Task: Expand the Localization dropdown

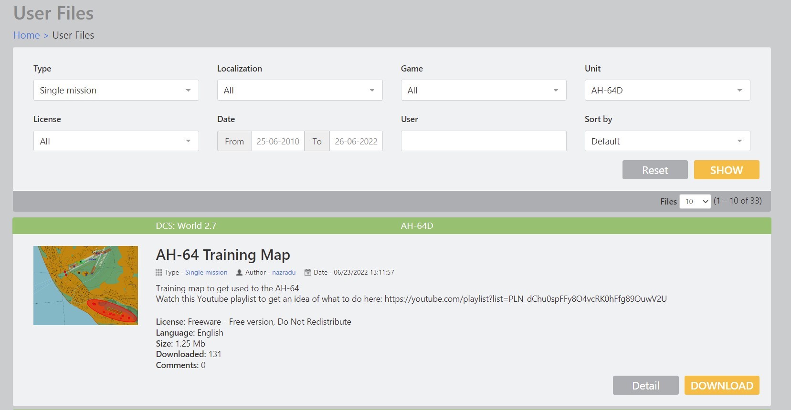Action: coord(300,90)
